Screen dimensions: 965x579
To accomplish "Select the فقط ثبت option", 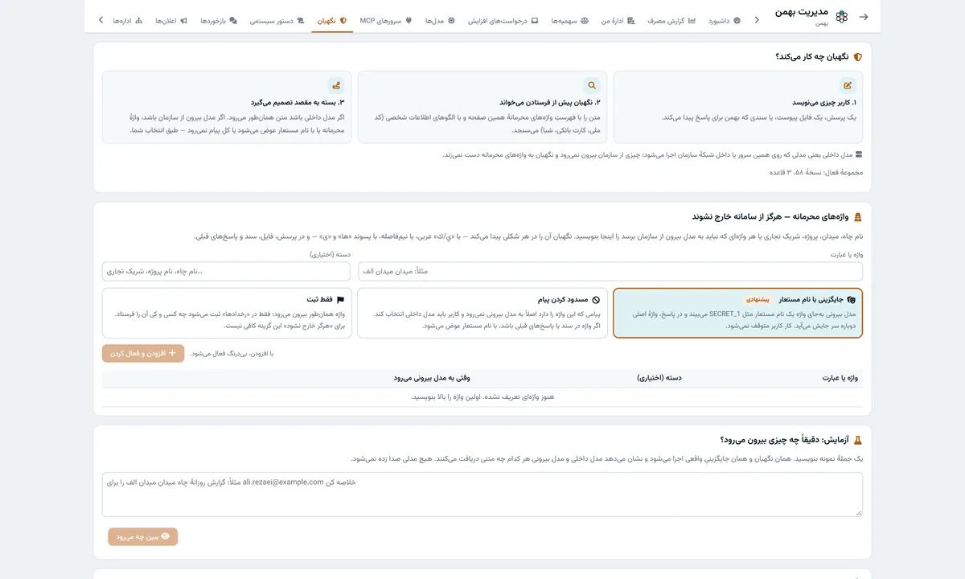I will point(227,313).
